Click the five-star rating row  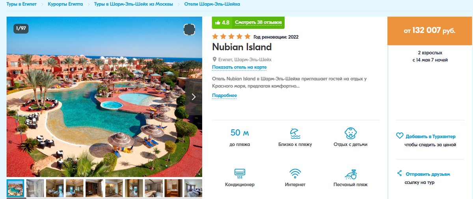pyautogui.click(x=231, y=37)
